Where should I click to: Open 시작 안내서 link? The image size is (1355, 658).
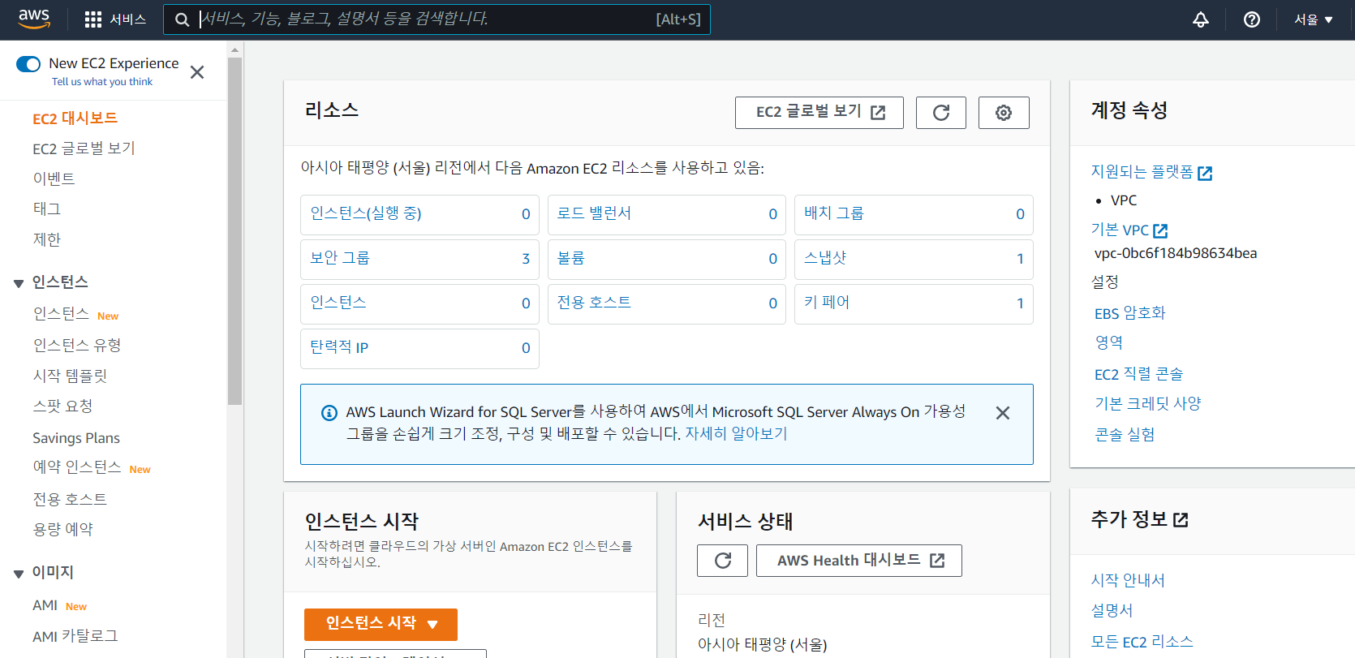pyautogui.click(x=1128, y=580)
